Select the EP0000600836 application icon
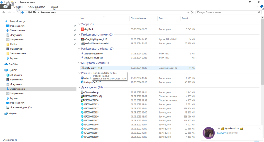The image size is (264, 142). (82, 116)
